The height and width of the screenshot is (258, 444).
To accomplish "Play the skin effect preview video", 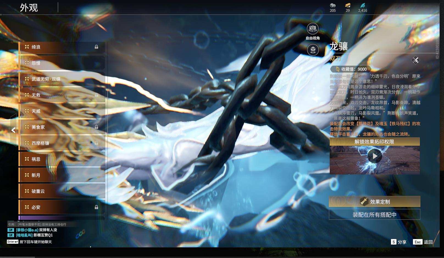I will point(374,156).
